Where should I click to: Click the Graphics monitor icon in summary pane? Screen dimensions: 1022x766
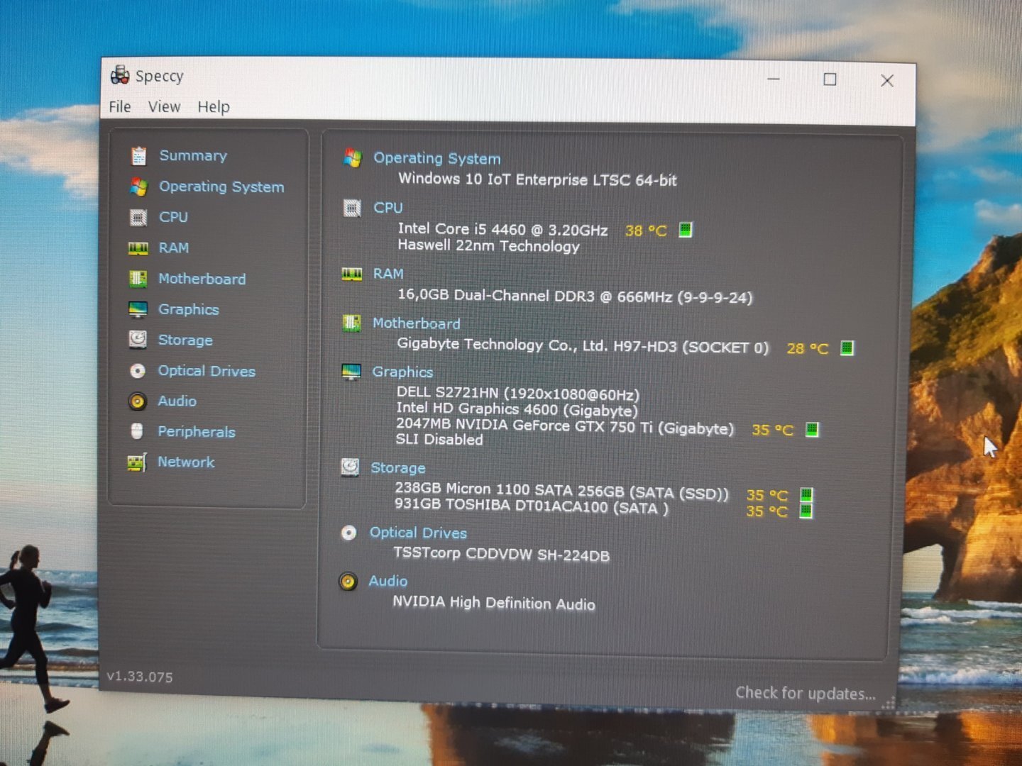coord(351,372)
